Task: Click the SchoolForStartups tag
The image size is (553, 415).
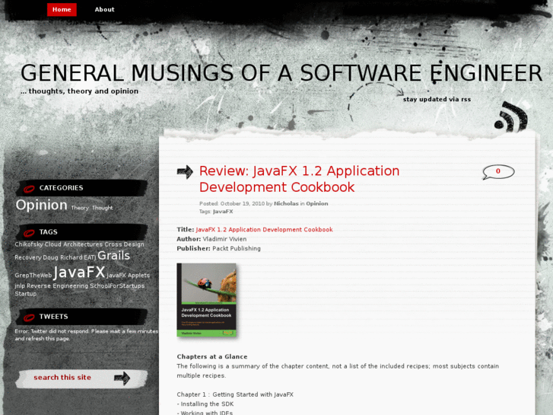Action: coord(117,286)
